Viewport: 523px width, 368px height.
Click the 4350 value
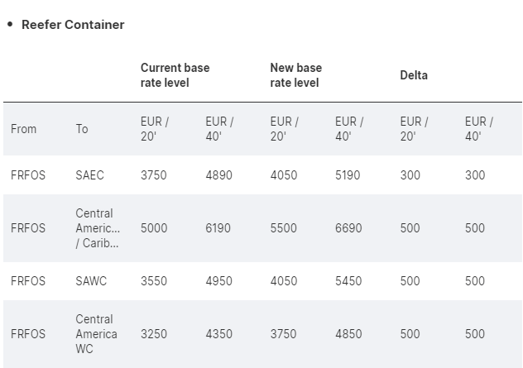(218, 334)
